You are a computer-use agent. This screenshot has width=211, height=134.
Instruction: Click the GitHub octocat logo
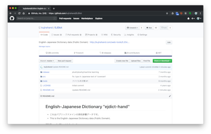click(x=12, y=18)
